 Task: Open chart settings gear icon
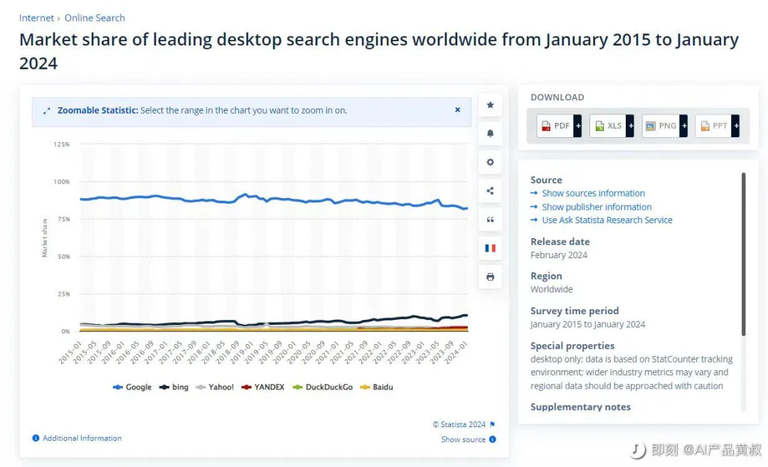490,162
